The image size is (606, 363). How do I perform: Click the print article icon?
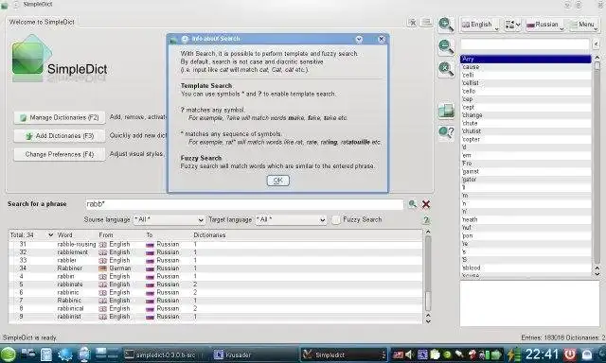pyautogui.click(x=446, y=111)
